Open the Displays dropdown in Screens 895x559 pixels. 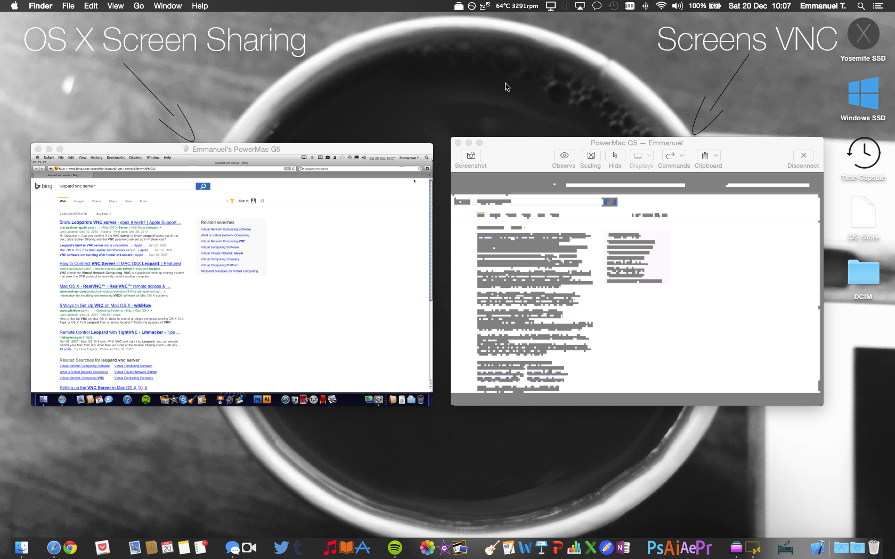pyautogui.click(x=641, y=155)
